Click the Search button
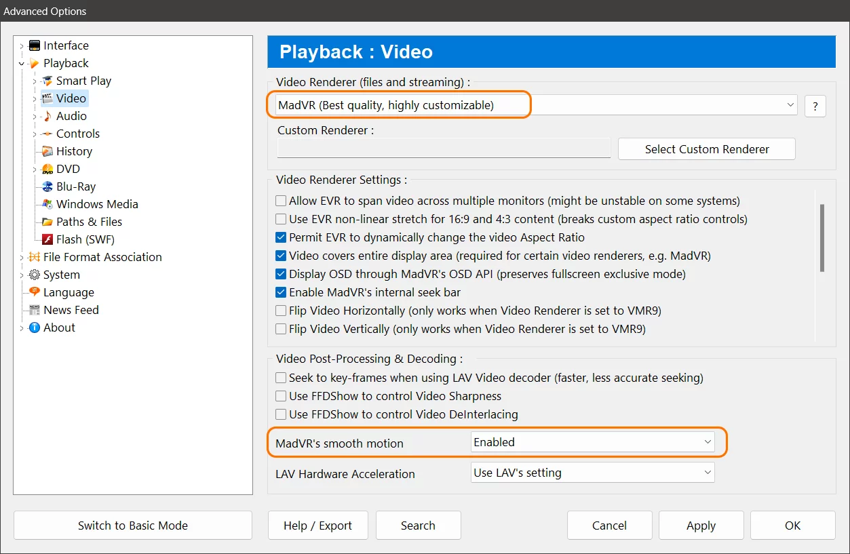The width and height of the screenshot is (850, 554). click(x=418, y=526)
